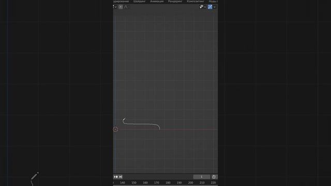Expand the visibility options dropdown arrow
Screen dimensions: 331x186
tap(205, 7)
